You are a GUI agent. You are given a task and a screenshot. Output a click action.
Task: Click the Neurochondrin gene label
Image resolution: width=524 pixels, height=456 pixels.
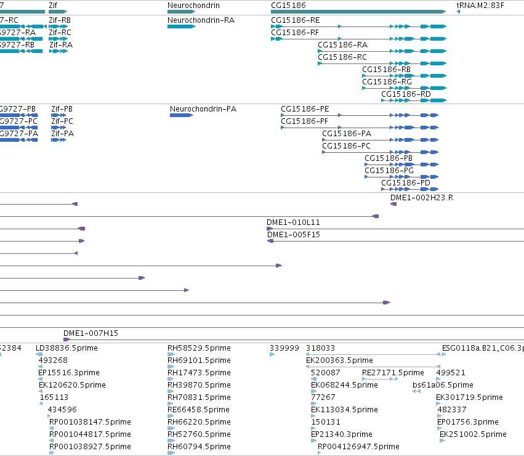coord(193,6)
